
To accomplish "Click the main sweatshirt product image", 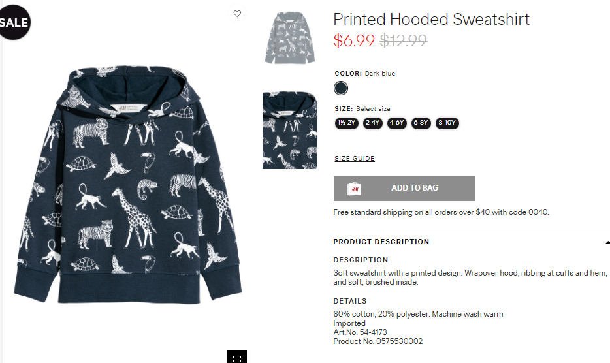I will pos(128,184).
